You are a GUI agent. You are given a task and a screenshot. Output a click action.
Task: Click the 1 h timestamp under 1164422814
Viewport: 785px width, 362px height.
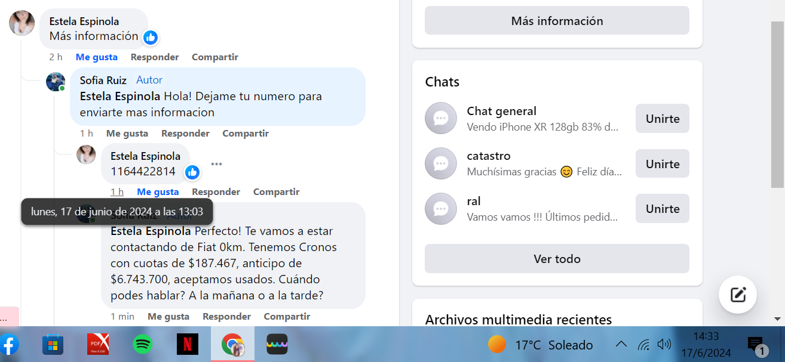pyautogui.click(x=117, y=192)
